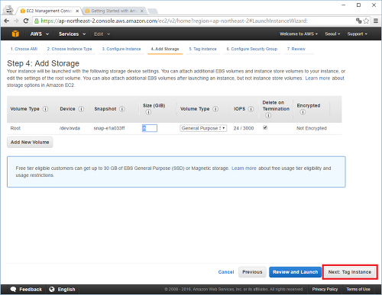The width and height of the screenshot is (382, 295).
Task: Open Learn more link about storage options
Action: click(x=318, y=79)
